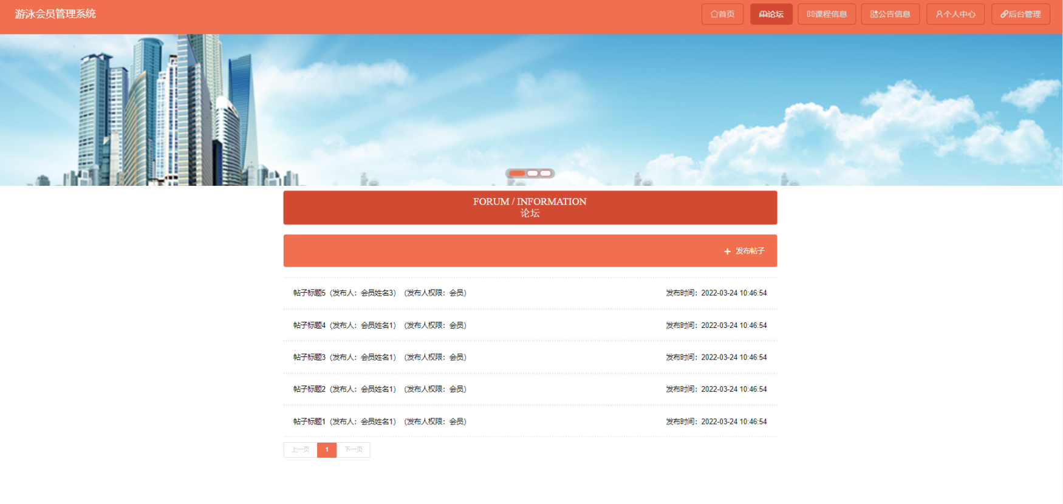The height and width of the screenshot is (504, 1063).
Task: Click the user icon in 个人中心 button
Action: (x=940, y=14)
